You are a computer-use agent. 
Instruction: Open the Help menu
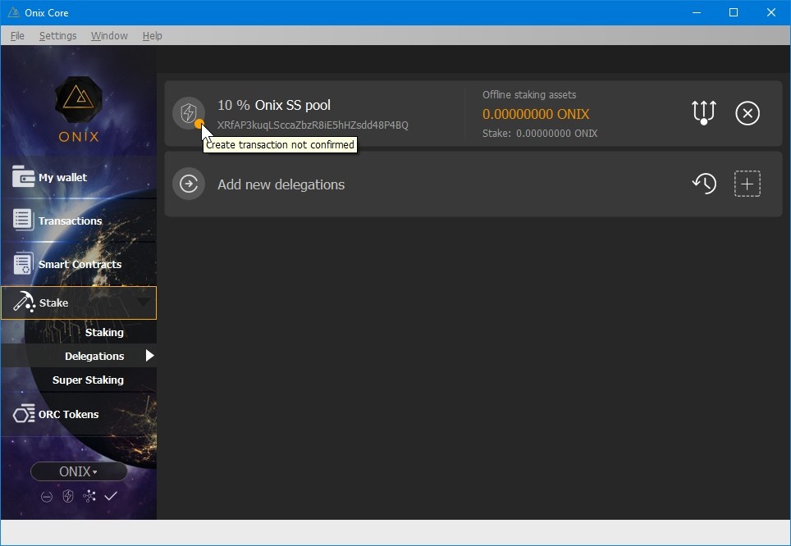pyautogui.click(x=153, y=36)
